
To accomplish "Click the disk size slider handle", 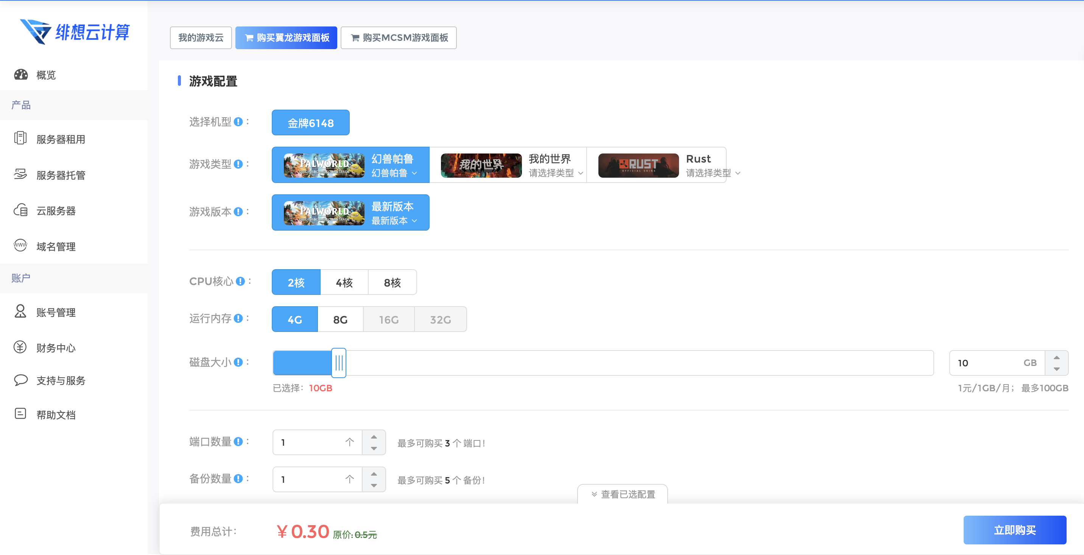I will click(339, 363).
